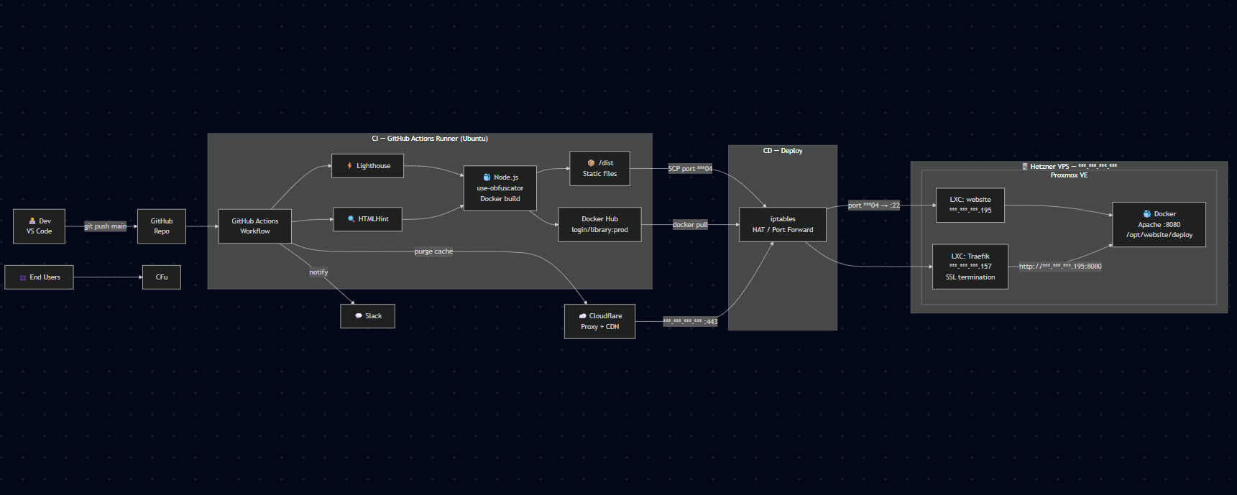Click the Docker Apache whale icon
This screenshot has width=1237, height=495.
click(1147, 214)
